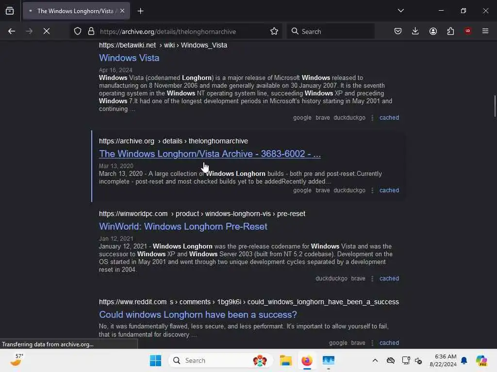Switch to Firefox on the taskbar
This screenshot has width=497, height=372.
point(307,360)
